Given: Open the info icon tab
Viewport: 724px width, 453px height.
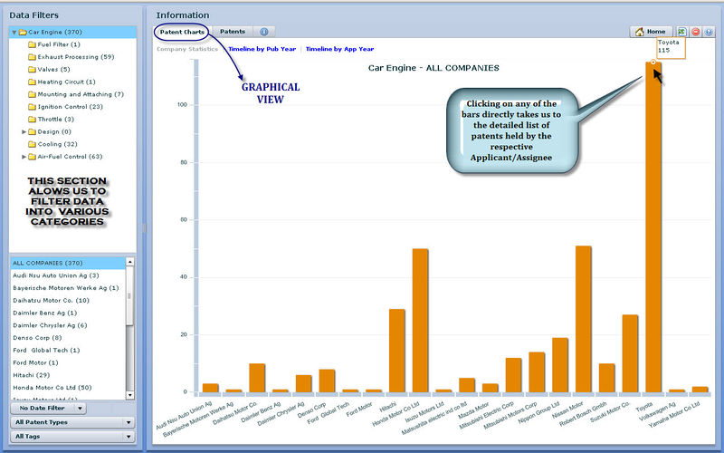Looking at the screenshot, I should pyautogui.click(x=263, y=32).
